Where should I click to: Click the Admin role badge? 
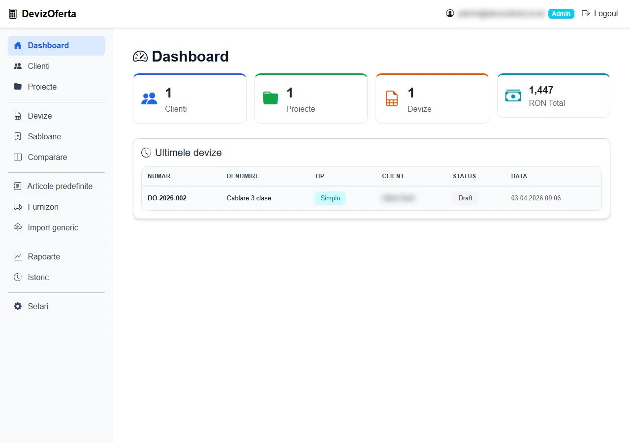point(561,14)
